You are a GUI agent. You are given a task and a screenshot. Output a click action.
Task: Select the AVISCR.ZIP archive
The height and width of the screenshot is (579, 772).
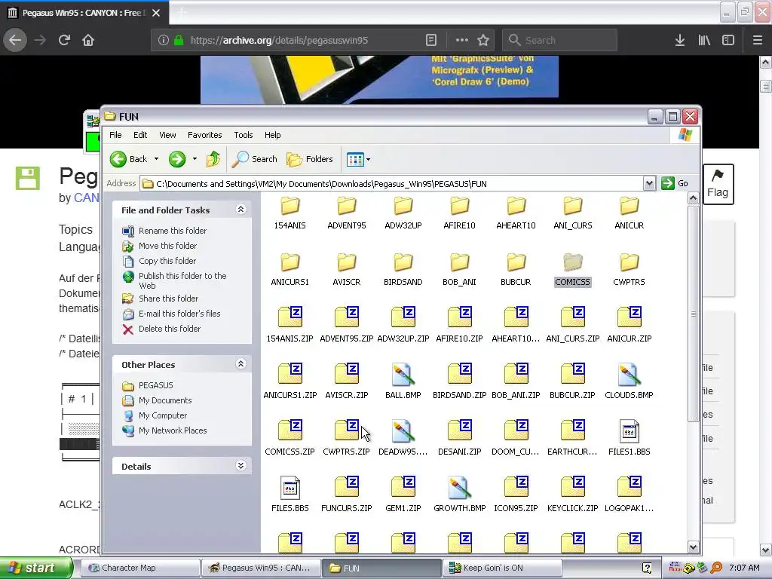[x=346, y=382]
